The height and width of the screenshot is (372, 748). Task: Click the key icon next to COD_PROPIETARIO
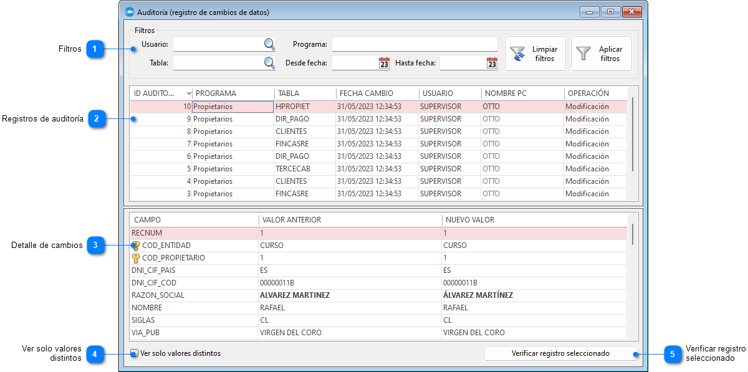135,258
